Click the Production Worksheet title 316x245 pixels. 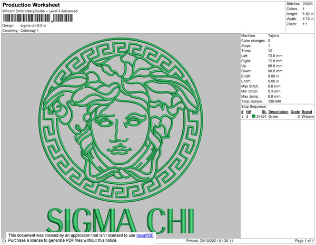tap(31, 5)
